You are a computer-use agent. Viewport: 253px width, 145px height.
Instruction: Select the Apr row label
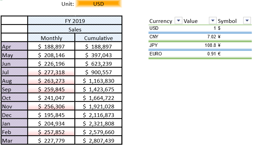pos(14,47)
